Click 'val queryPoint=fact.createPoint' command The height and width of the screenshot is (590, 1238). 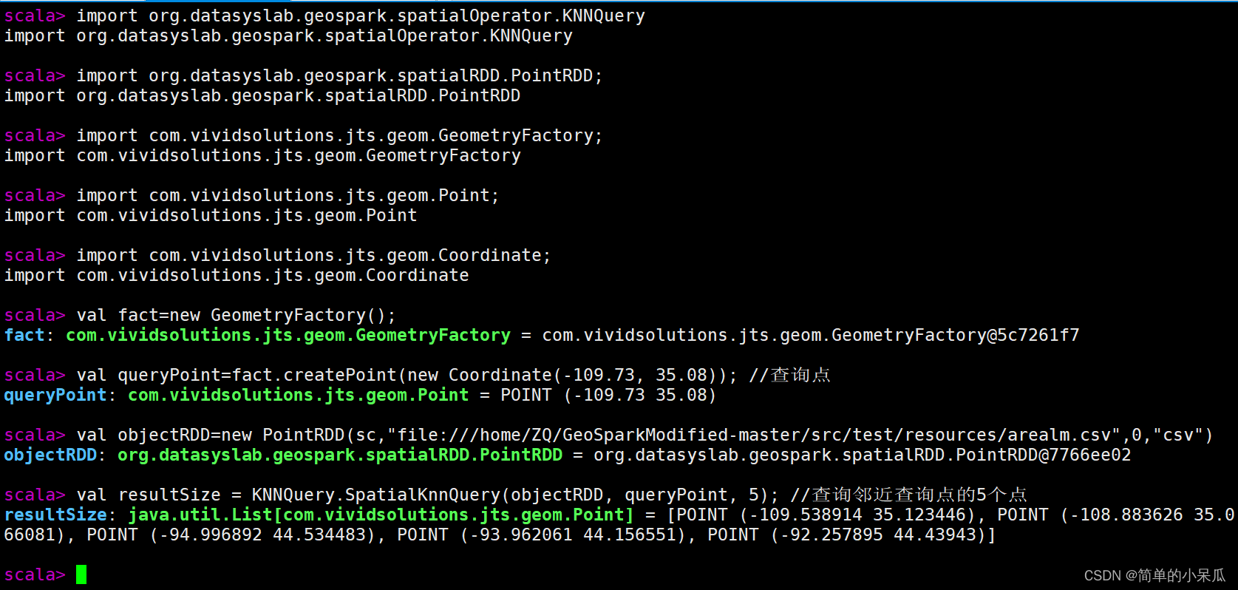(x=237, y=375)
